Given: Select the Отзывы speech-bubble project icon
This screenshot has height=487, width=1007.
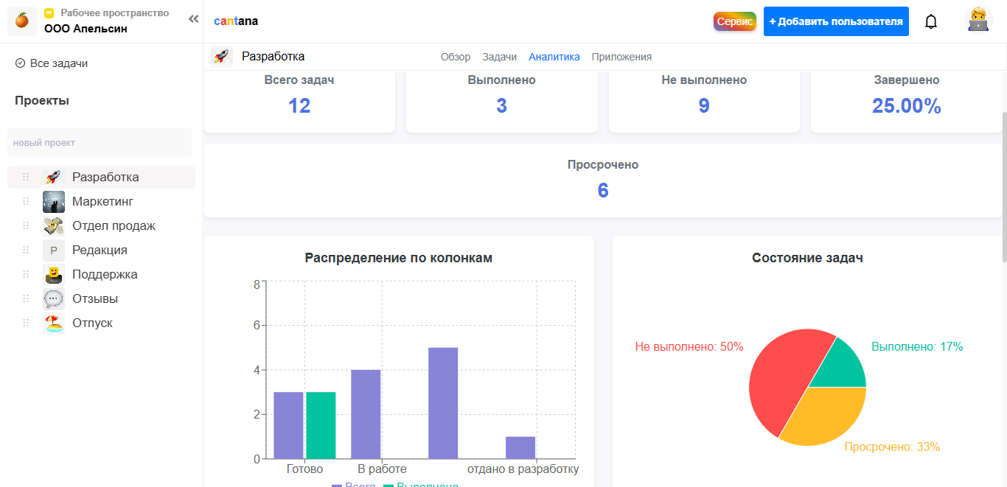Looking at the screenshot, I should click(54, 298).
